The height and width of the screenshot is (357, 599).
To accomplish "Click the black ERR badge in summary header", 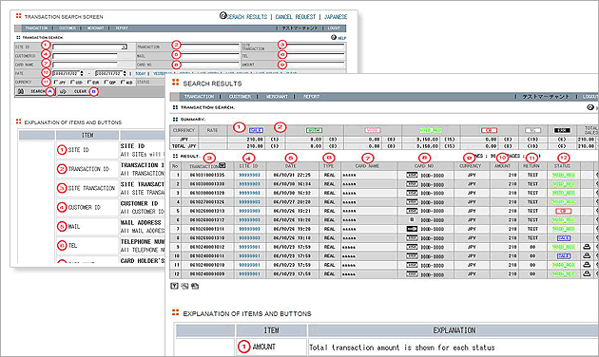I will (562, 130).
